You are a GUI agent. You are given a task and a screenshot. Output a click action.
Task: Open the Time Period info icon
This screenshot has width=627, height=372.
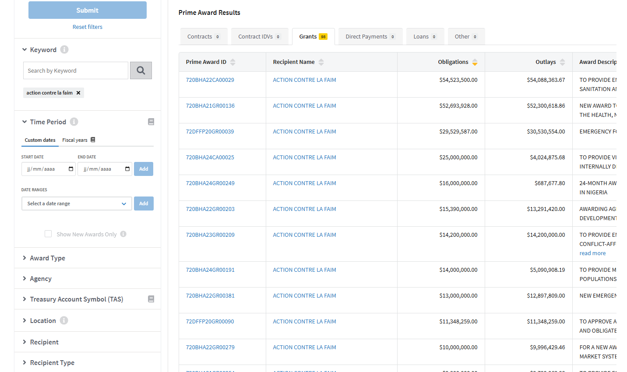click(x=74, y=122)
